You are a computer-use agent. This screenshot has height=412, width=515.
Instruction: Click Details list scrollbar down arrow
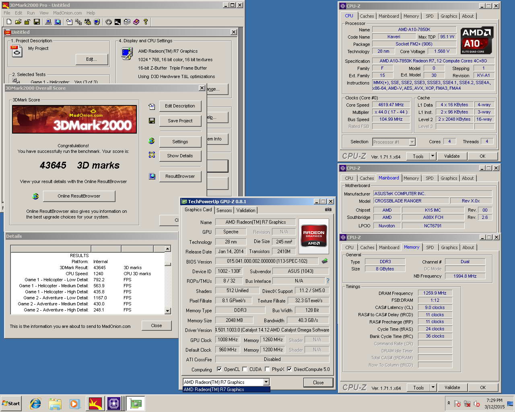pyautogui.click(x=168, y=311)
